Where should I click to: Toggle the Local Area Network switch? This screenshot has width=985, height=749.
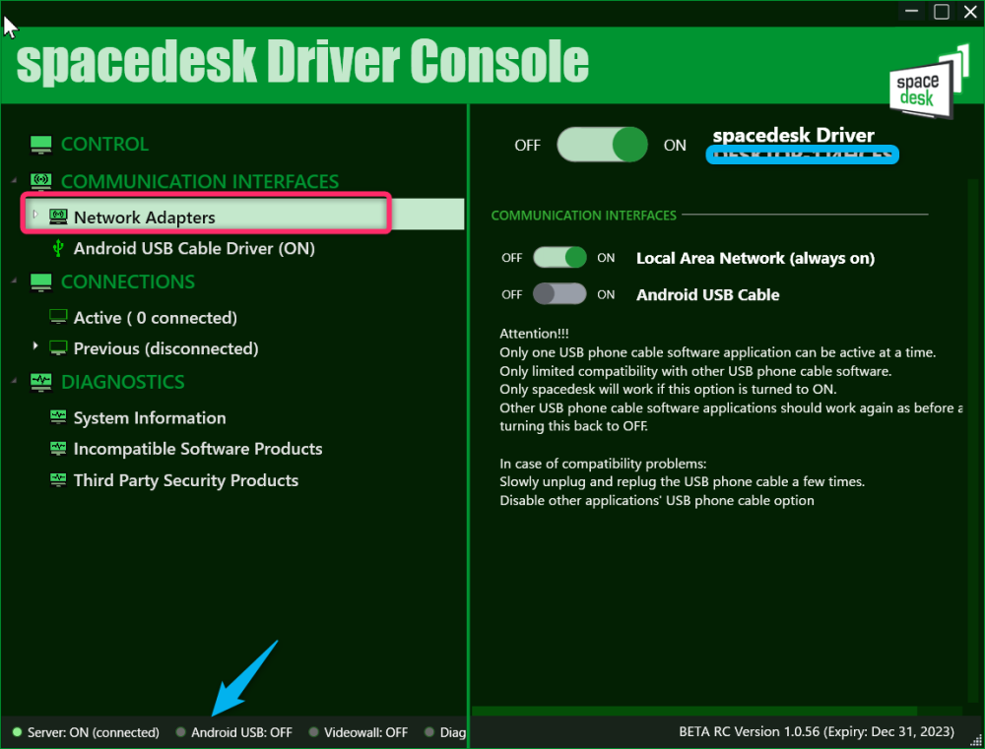coord(559,258)
